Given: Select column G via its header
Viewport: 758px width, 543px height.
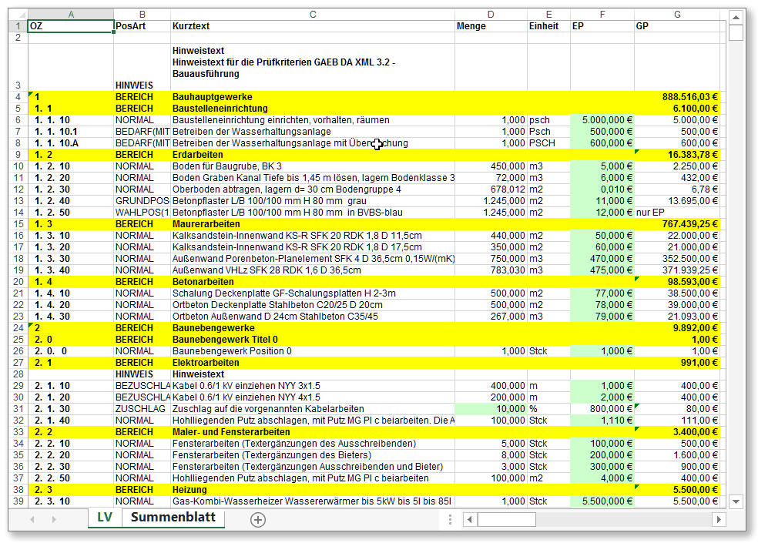Looking at the screenshot, I should (677, 15).
